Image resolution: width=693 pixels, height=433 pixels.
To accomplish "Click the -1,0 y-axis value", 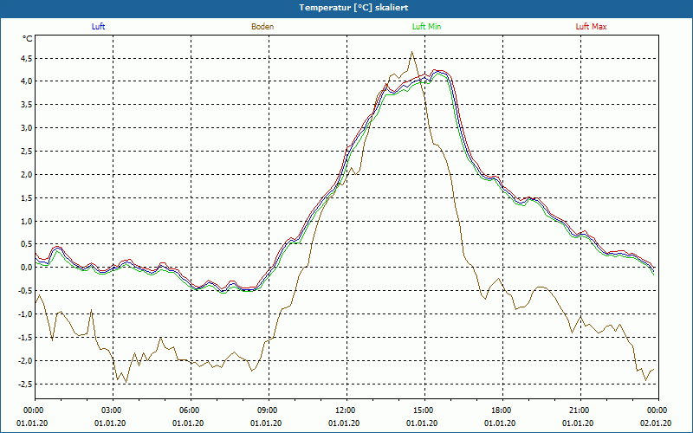I will pos(25,314).
